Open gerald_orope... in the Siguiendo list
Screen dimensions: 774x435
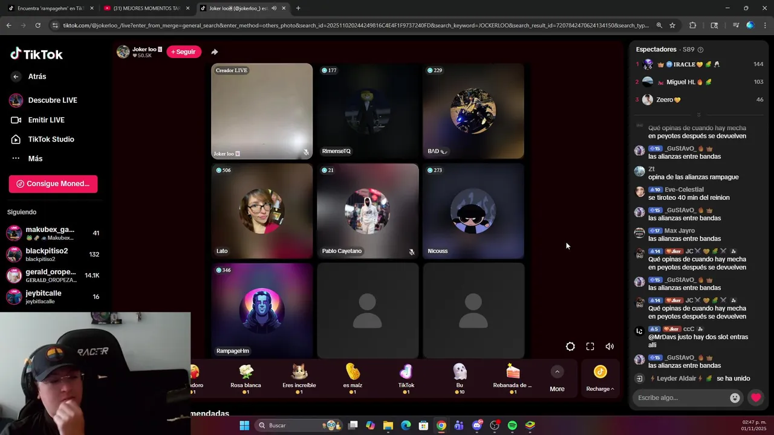[x=53, y=275]
